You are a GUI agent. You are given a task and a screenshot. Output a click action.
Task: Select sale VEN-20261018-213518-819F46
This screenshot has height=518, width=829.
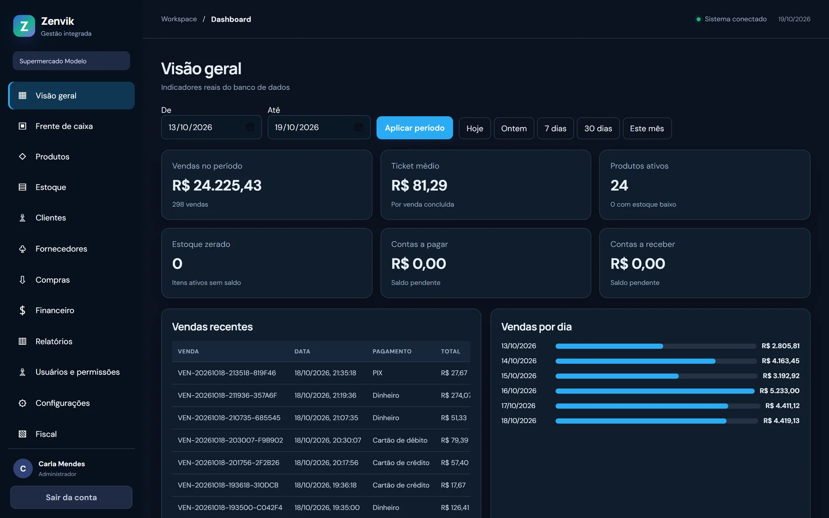[321, 373]
